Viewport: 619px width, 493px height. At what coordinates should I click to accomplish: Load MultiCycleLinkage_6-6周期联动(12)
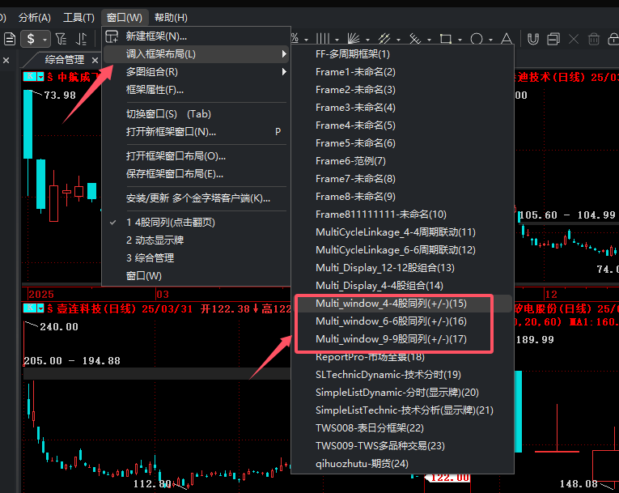pyautogui.click(x=403, y=250)
